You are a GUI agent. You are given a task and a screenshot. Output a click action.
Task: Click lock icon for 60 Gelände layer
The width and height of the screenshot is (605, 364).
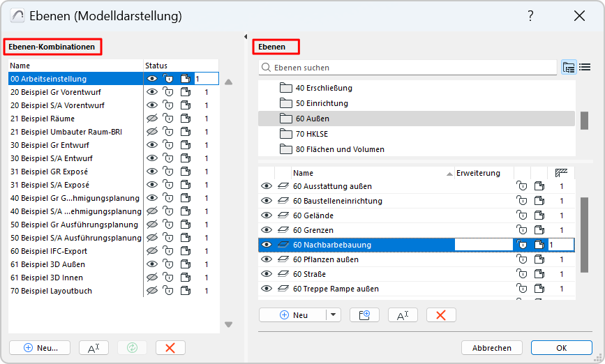(522, 215)
